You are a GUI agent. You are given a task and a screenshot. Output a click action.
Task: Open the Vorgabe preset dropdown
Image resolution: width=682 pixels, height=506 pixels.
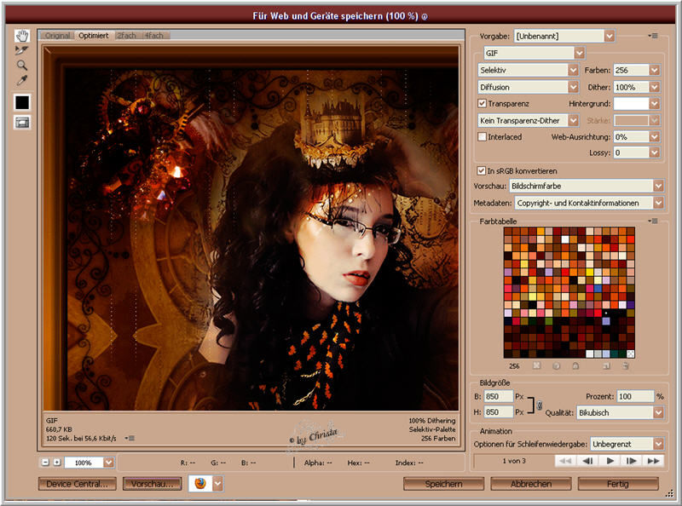[610, 36]
